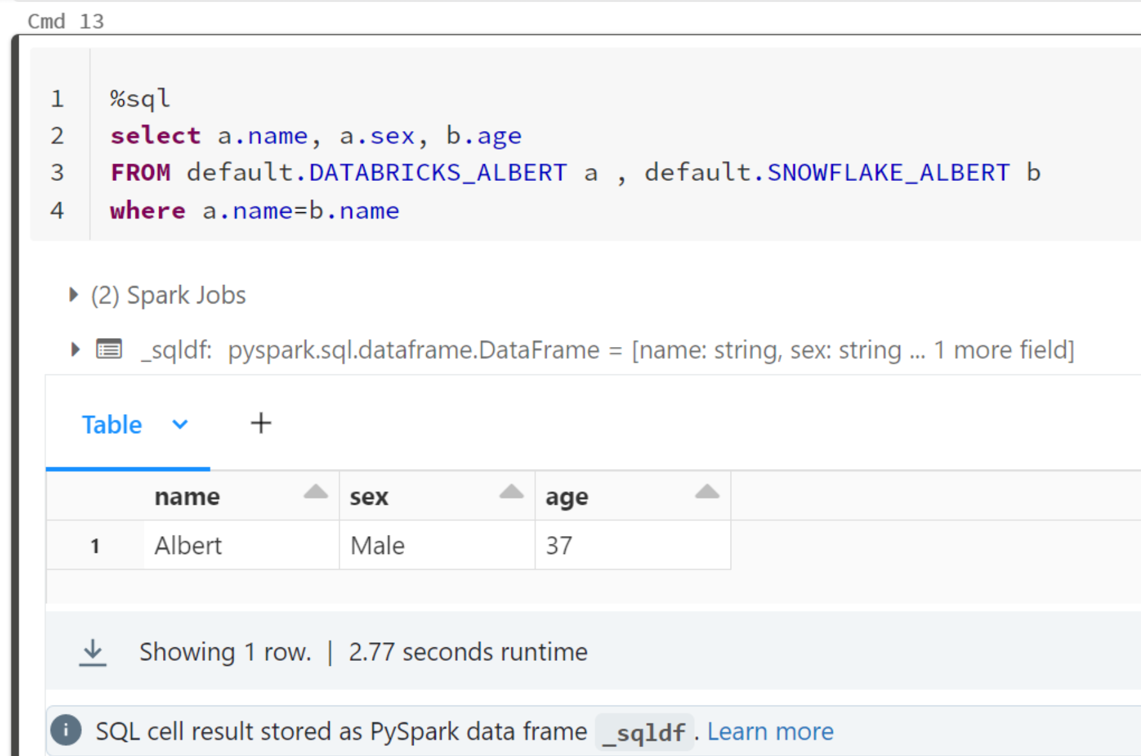Download the query results
Viewport: 1141px width, 756px height.
tap(92, 651)
